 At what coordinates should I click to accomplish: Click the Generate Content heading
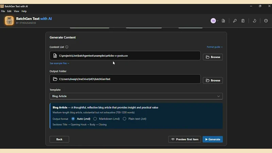click(x=63, y=37)
